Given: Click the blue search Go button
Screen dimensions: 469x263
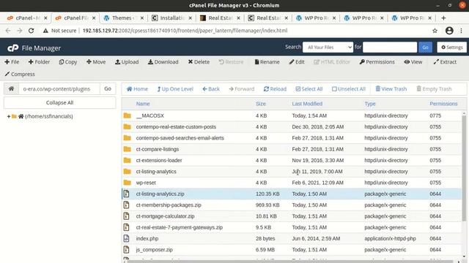Looking at the screenshot, I should tap(425, 47).
